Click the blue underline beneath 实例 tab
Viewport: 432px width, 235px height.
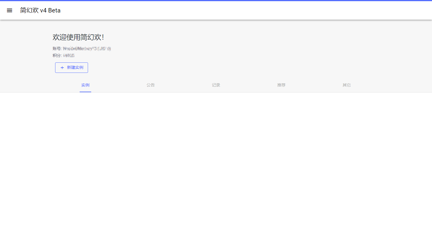pos(85,92)
